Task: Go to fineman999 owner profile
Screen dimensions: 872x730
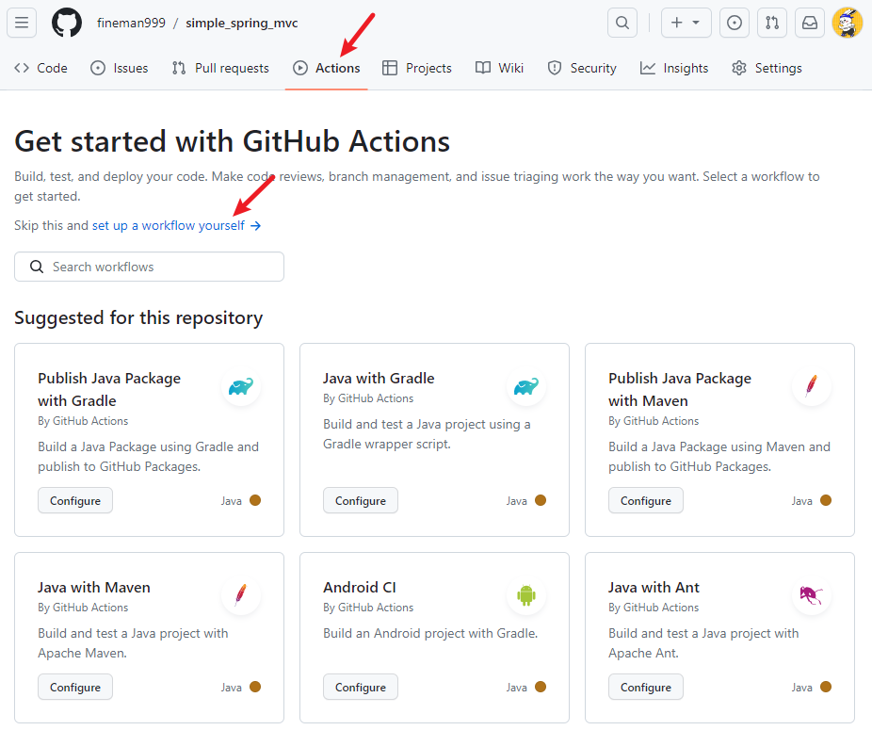Action: [131, 23]
